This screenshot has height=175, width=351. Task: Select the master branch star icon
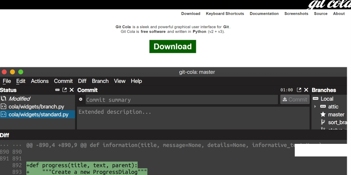[x=323, y=114]
